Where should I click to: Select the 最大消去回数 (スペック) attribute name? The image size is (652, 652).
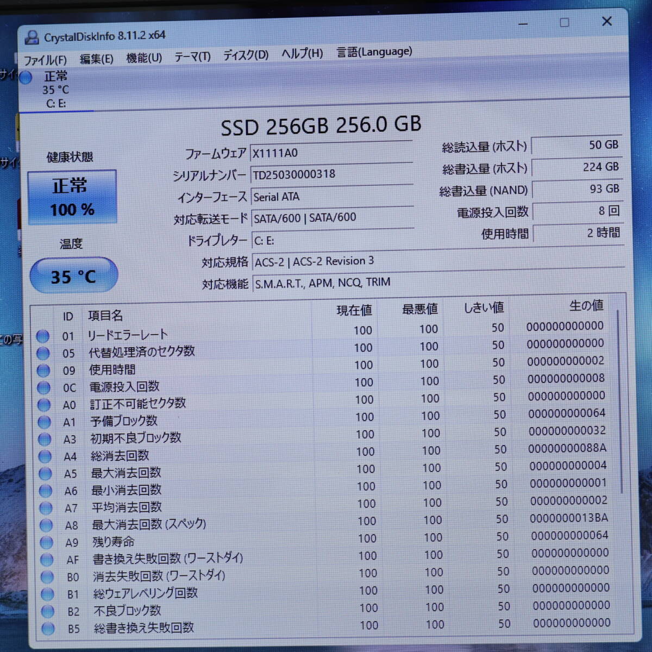point(149,524)
